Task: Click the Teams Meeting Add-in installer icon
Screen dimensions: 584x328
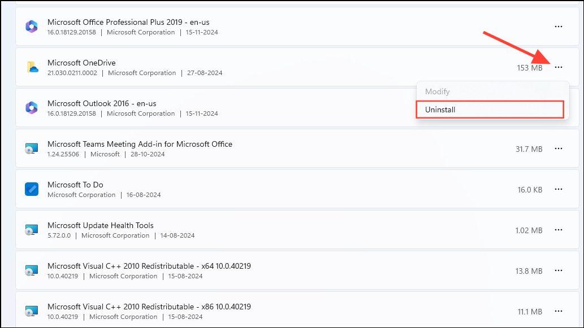Action: (x=32, y=148)
